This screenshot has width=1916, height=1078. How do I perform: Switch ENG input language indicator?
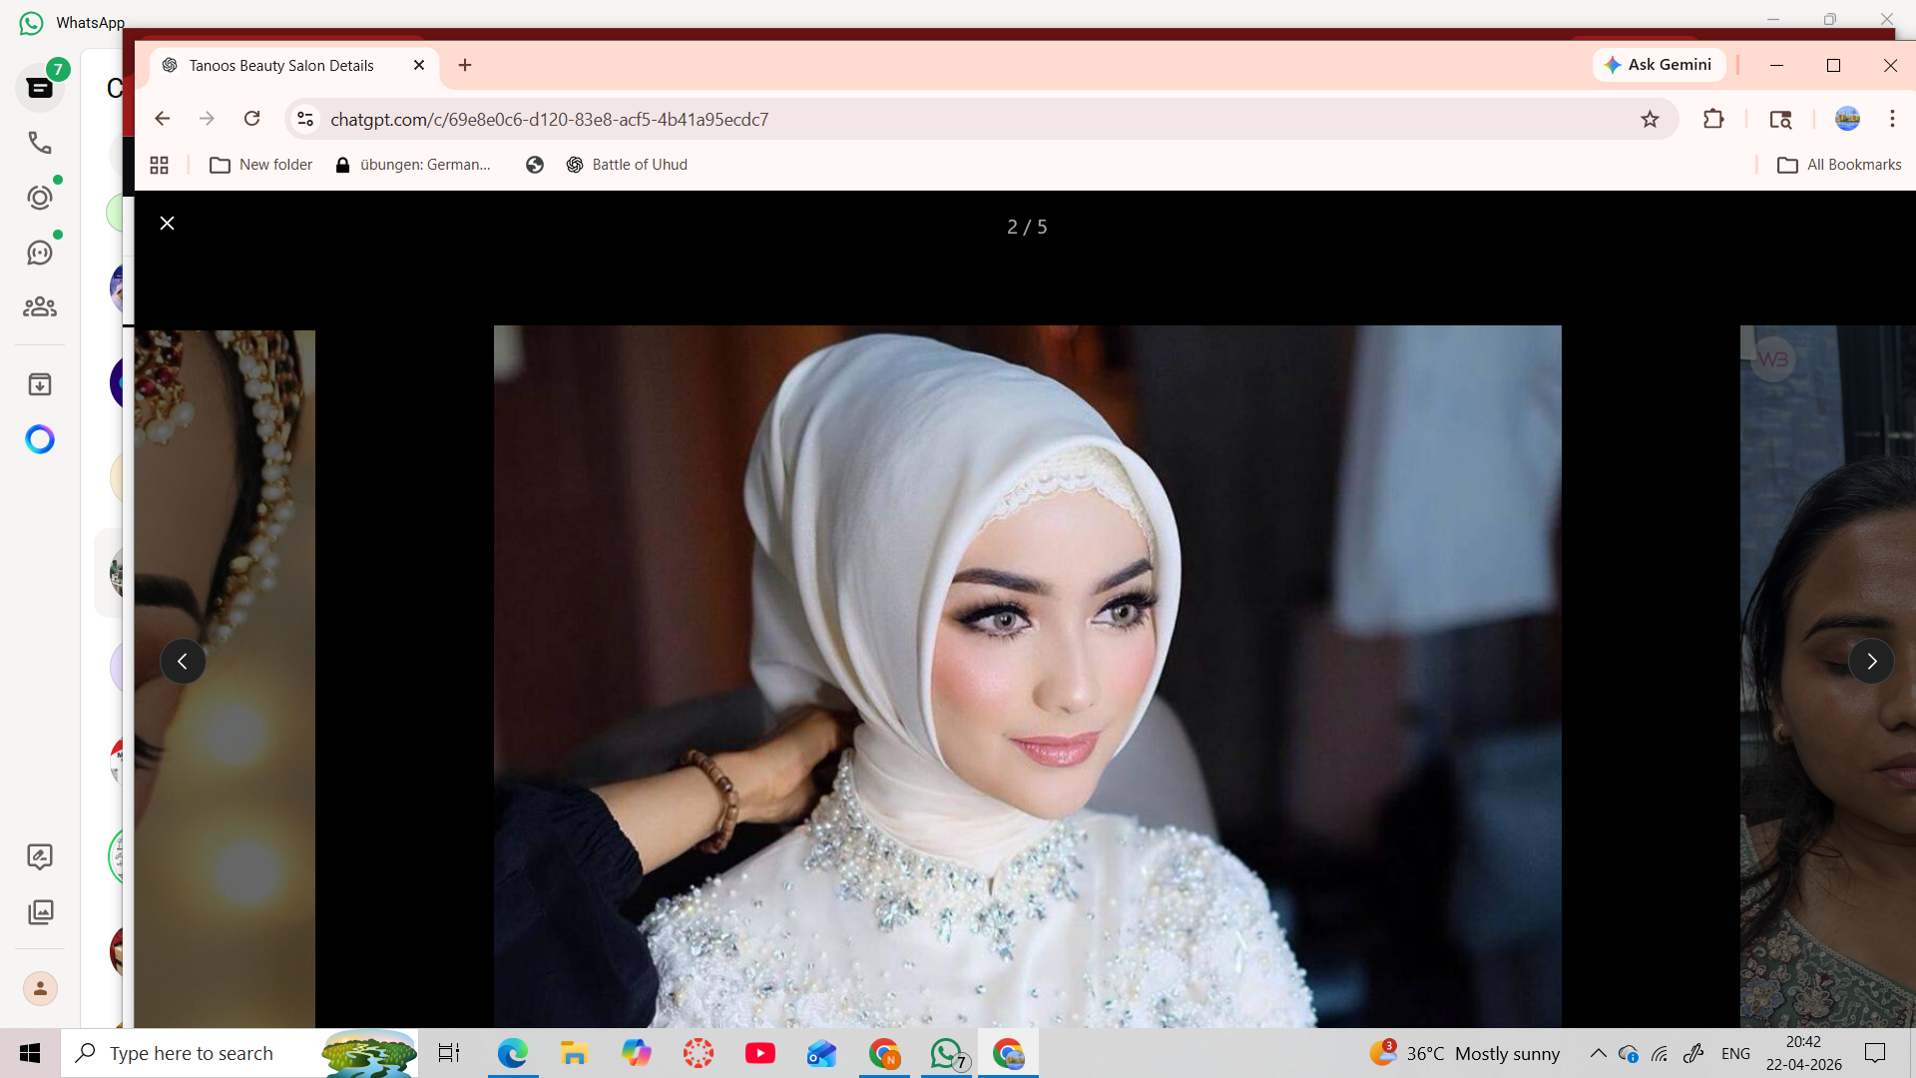[1735, 1053]
